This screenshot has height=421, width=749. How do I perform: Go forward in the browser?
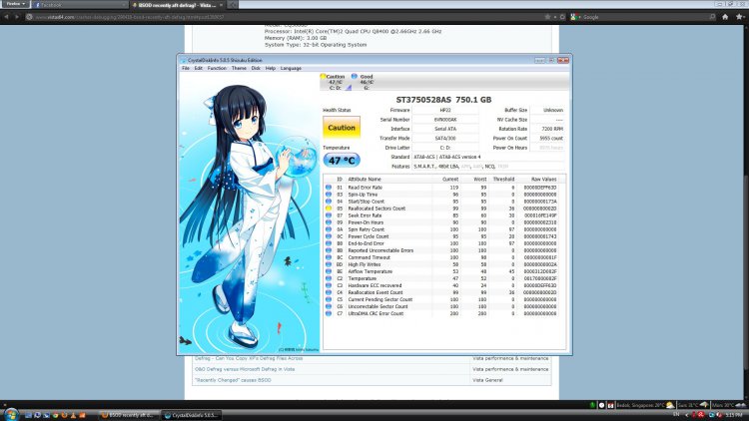coord(17,17)
